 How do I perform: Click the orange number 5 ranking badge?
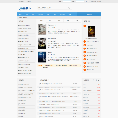click(85, 52)
